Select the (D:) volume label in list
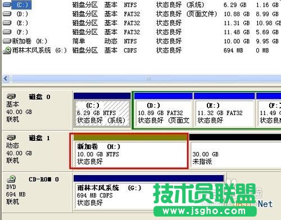Screen dimensions: 281x220 pos(22,14)
